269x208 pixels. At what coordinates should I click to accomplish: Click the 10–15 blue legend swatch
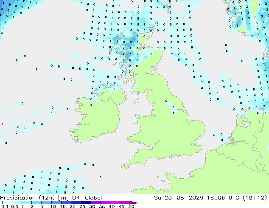pos(56,202)
